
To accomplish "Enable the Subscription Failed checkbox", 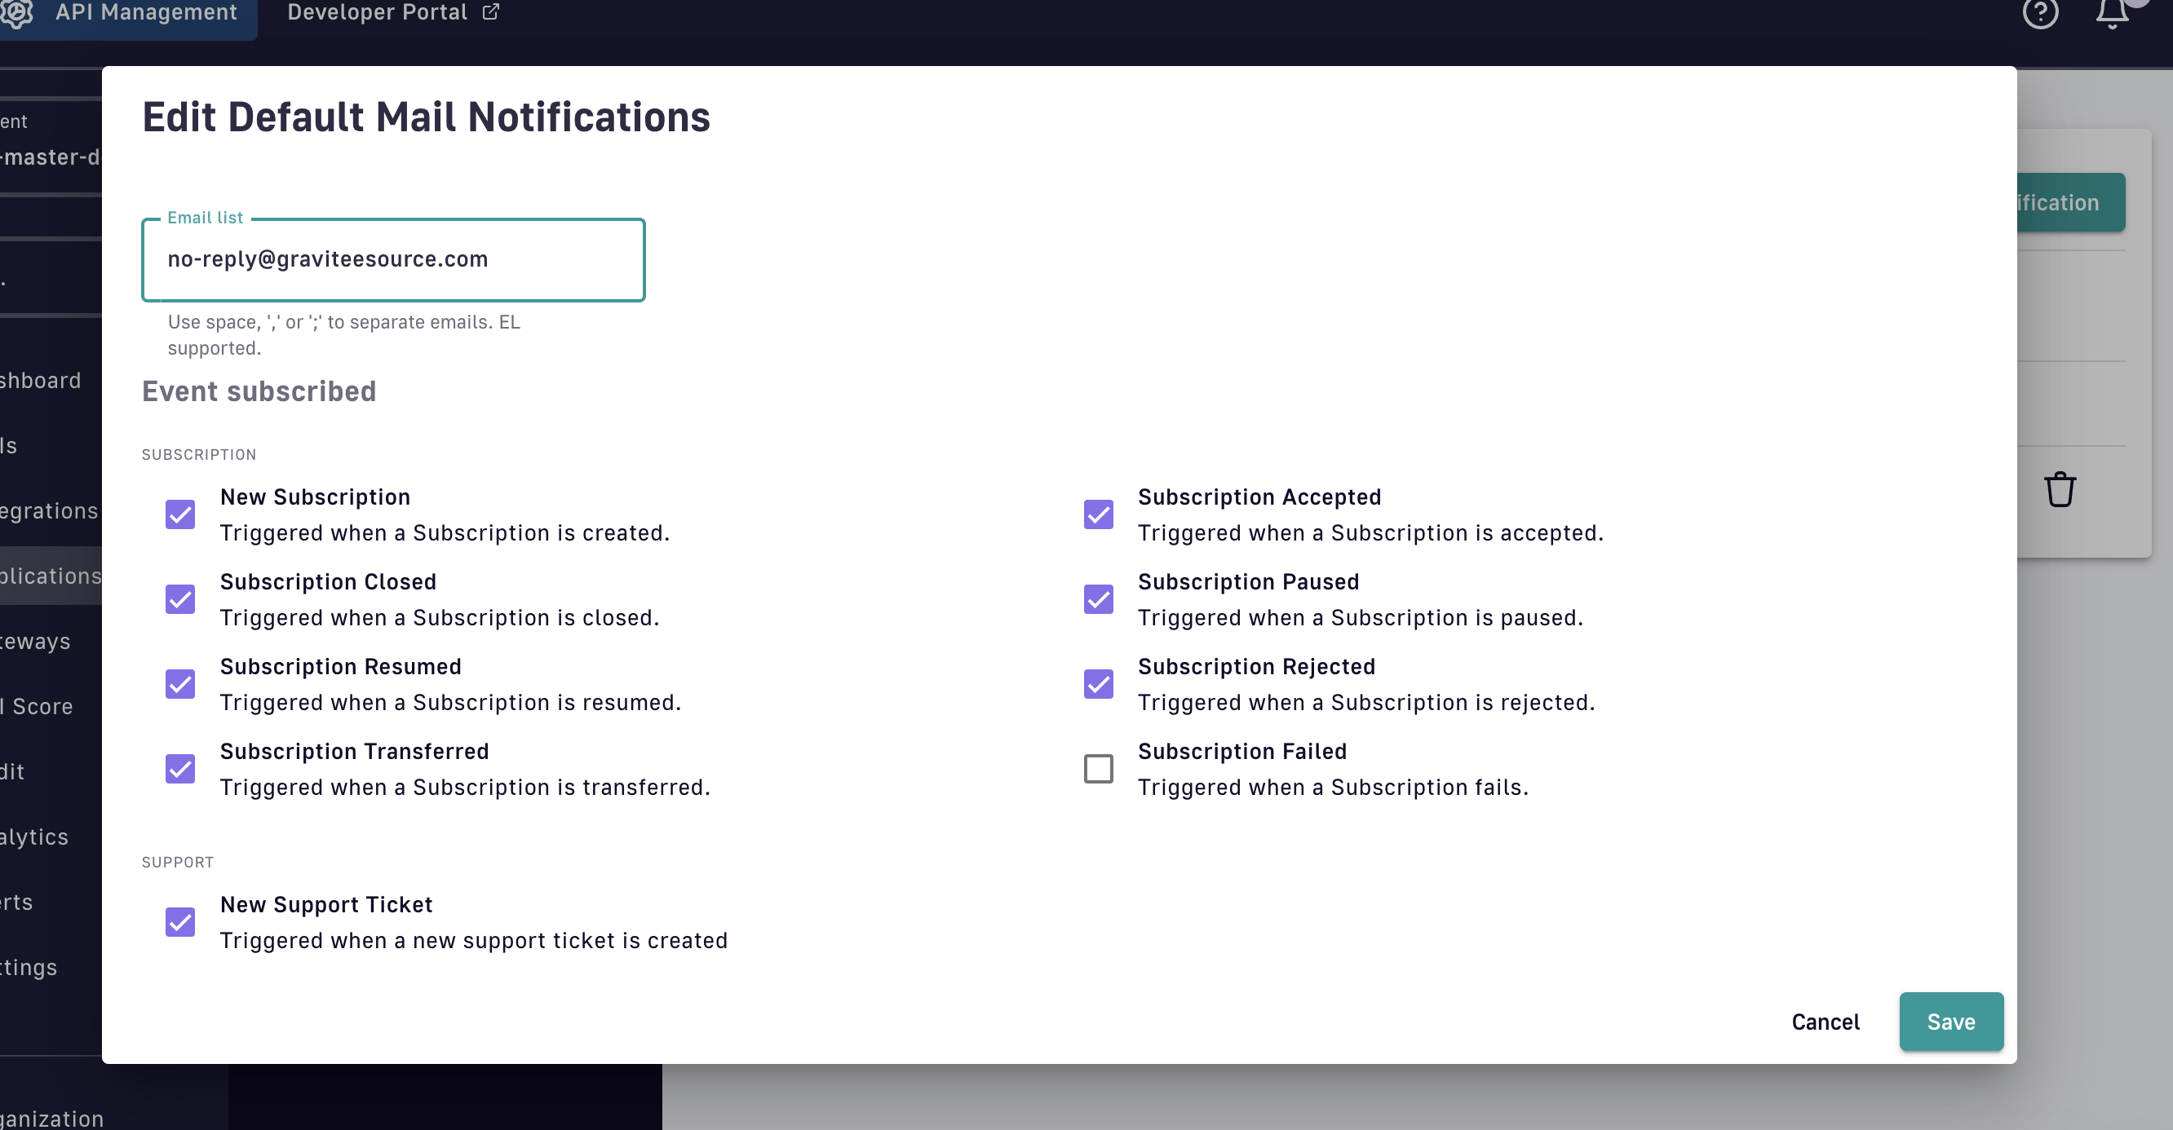I will [1097, 768].
